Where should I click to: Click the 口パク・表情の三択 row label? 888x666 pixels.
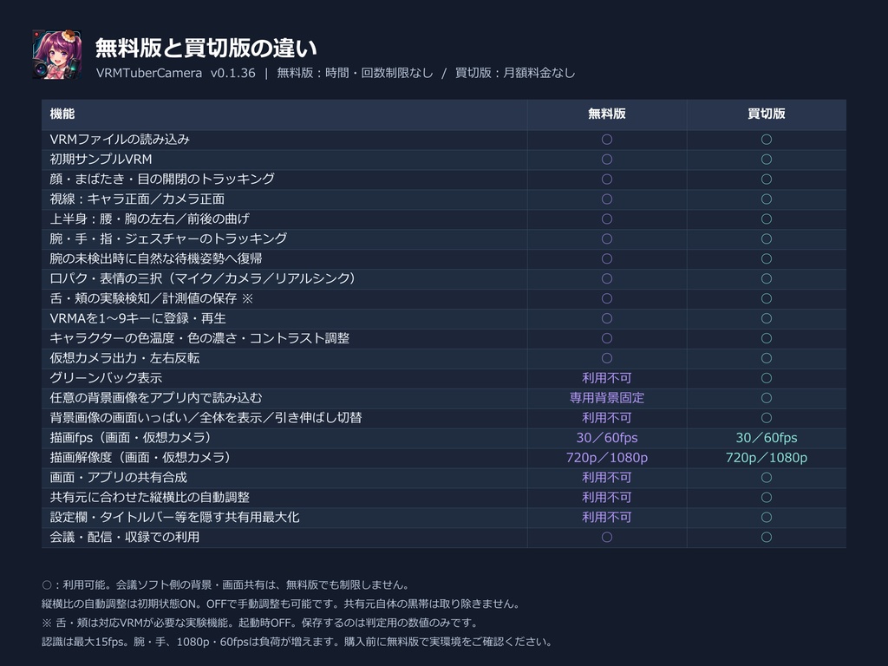pos(203,278)
